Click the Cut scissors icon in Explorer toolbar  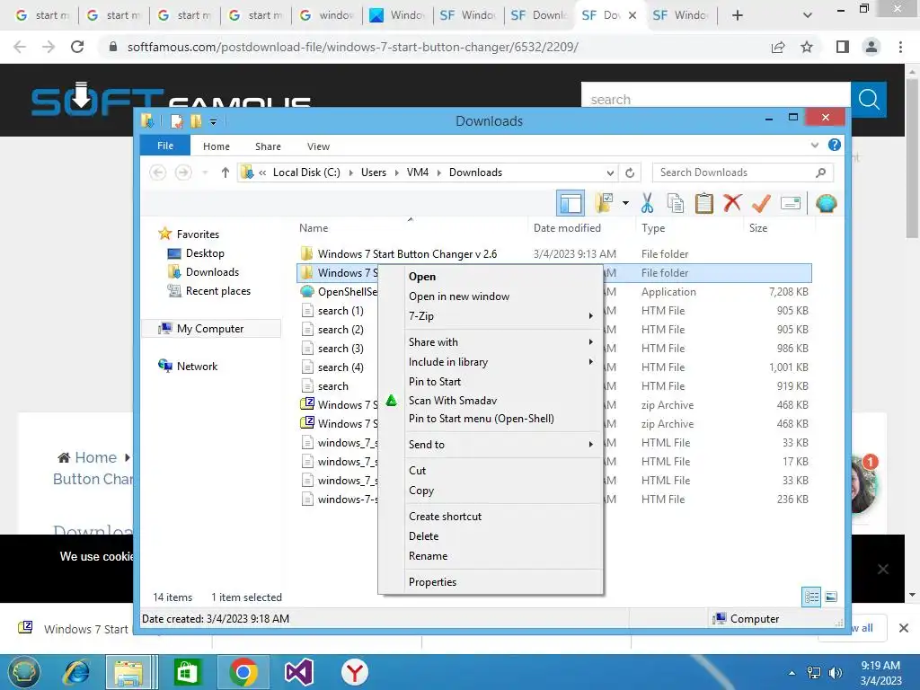click(x=647, y=203)
